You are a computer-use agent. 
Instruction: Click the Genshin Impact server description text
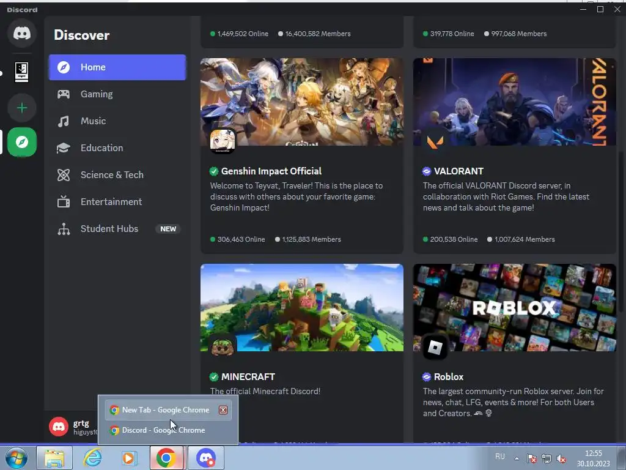pos(296,196)
